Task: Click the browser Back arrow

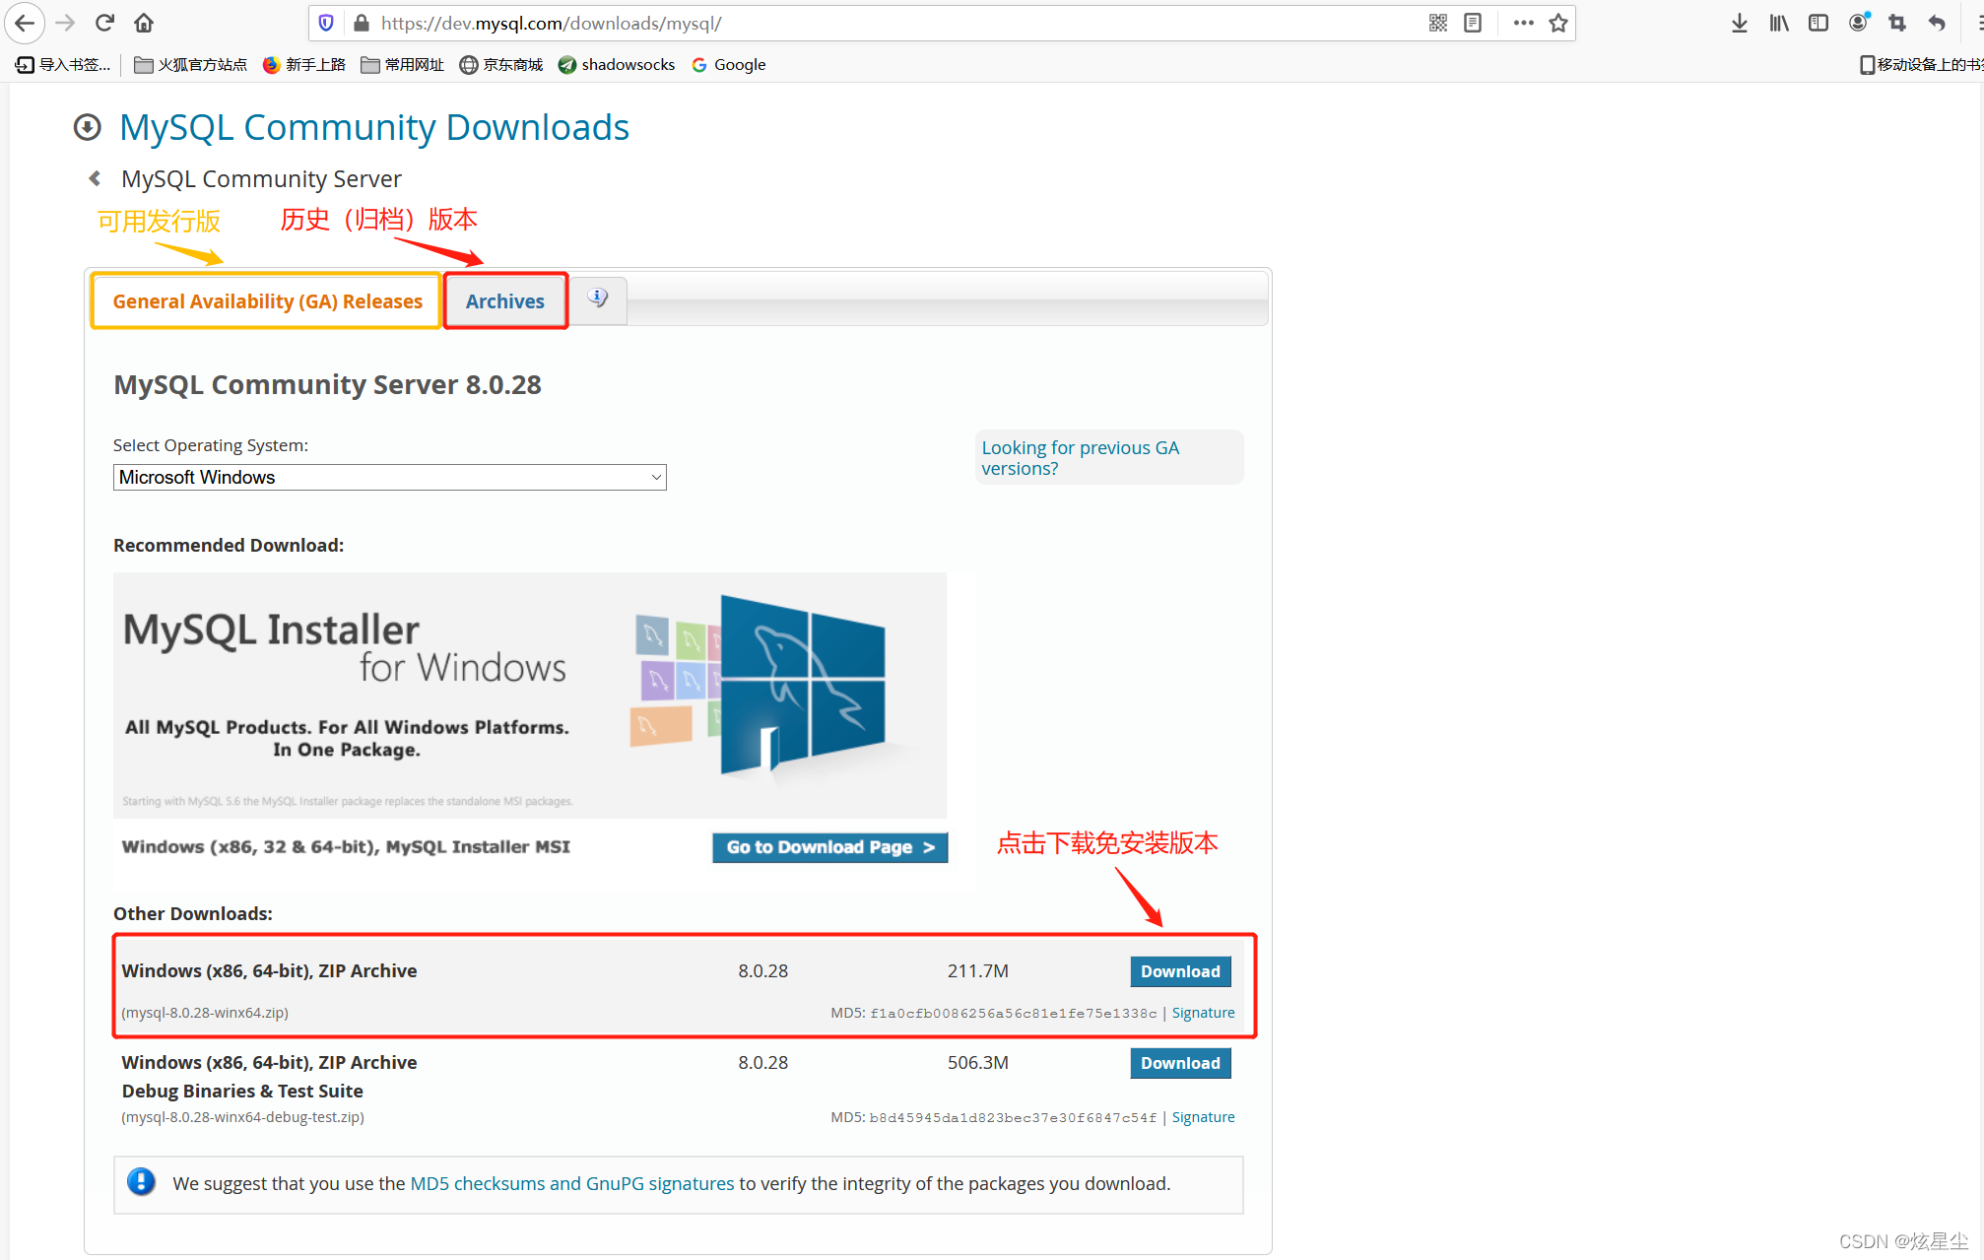Action: coord(25,23)
